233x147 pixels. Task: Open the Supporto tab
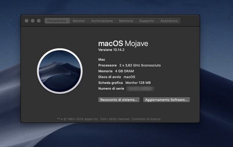pyautogui.click(x=147, y=21)
